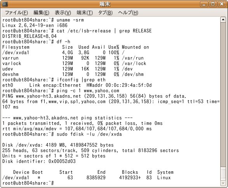
Task: Click 'grep RELEASE' in the command line
Action: coord(136,31)
